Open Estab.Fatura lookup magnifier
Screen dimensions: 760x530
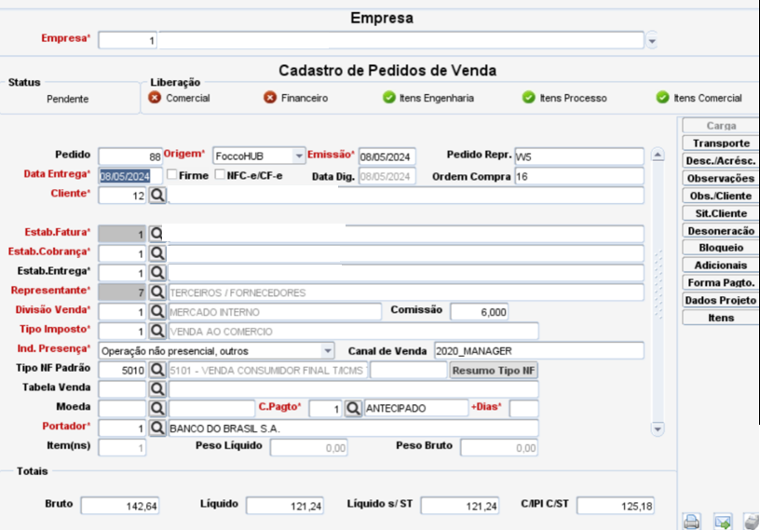coord(156,234)
